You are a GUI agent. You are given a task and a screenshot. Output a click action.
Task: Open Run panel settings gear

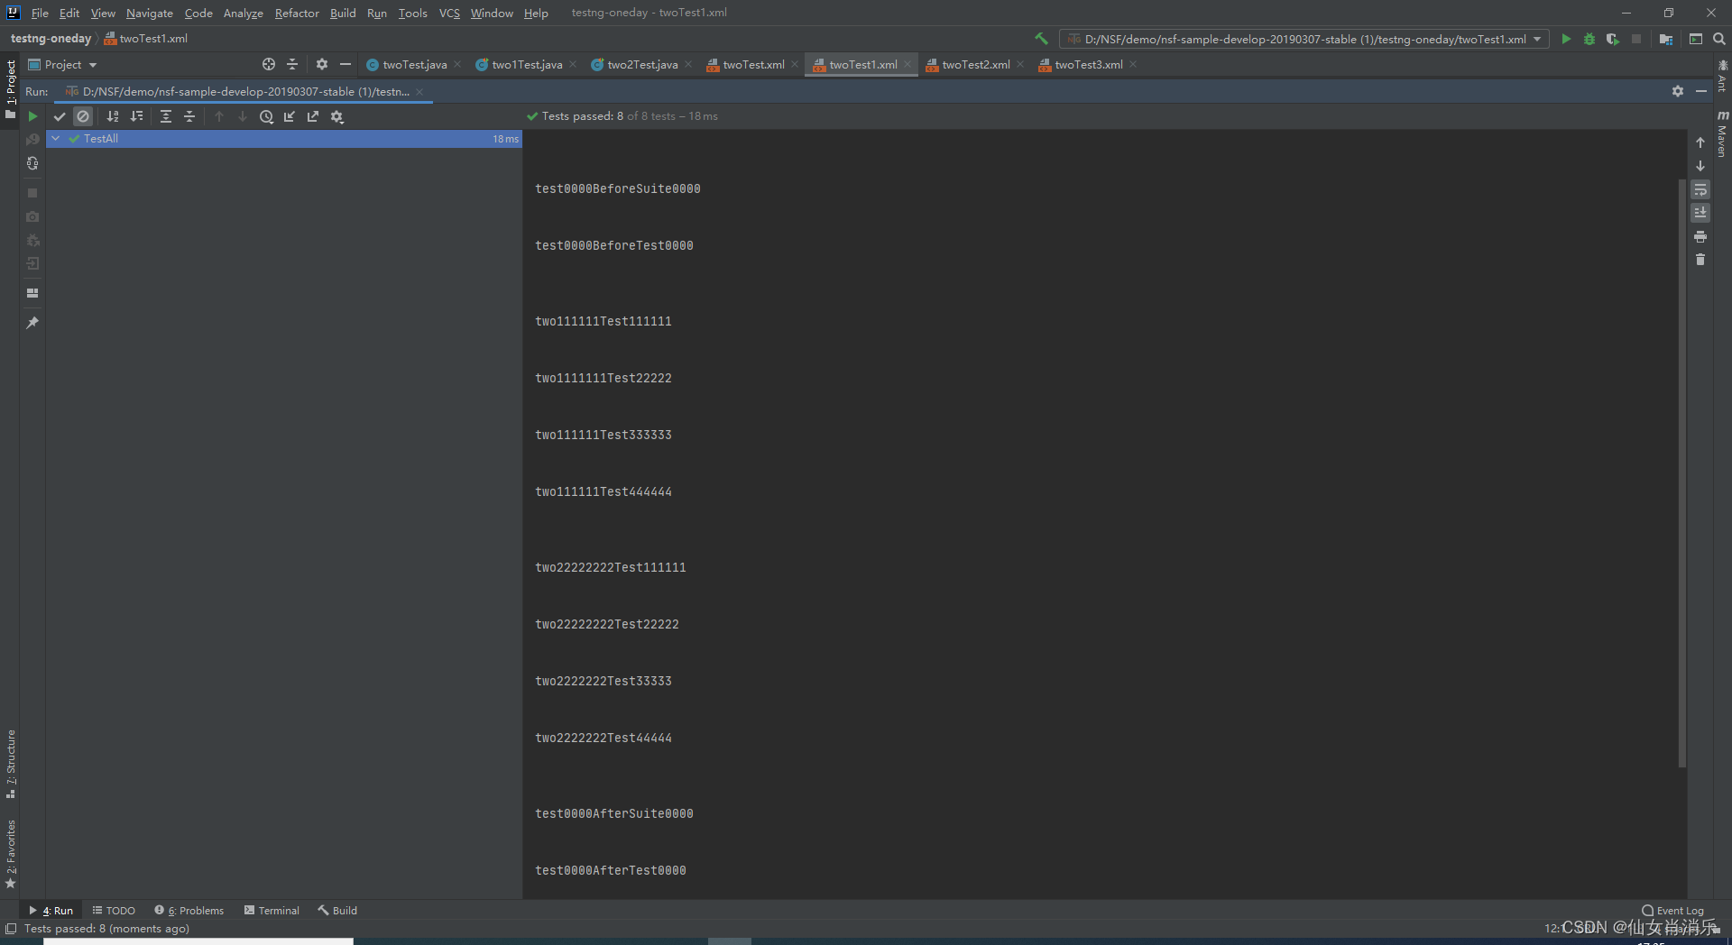point(1678,91)
